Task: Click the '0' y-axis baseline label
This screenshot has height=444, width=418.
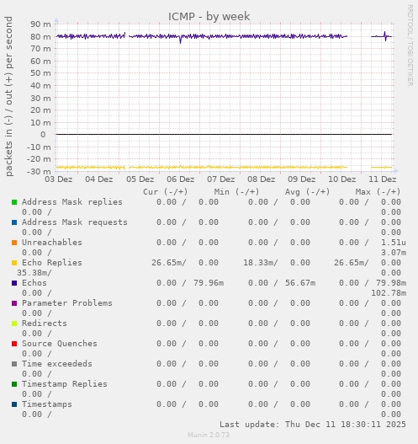Action: point(43,135)
